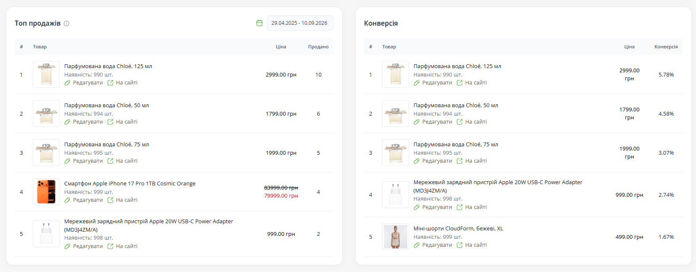
Task: Open title Міні-шорти CloudForm, бежеві, XL
Action: pos(458,229)
